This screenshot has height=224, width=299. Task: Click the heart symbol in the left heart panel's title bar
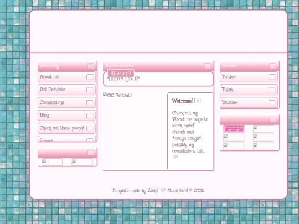[x=42, y=152]
